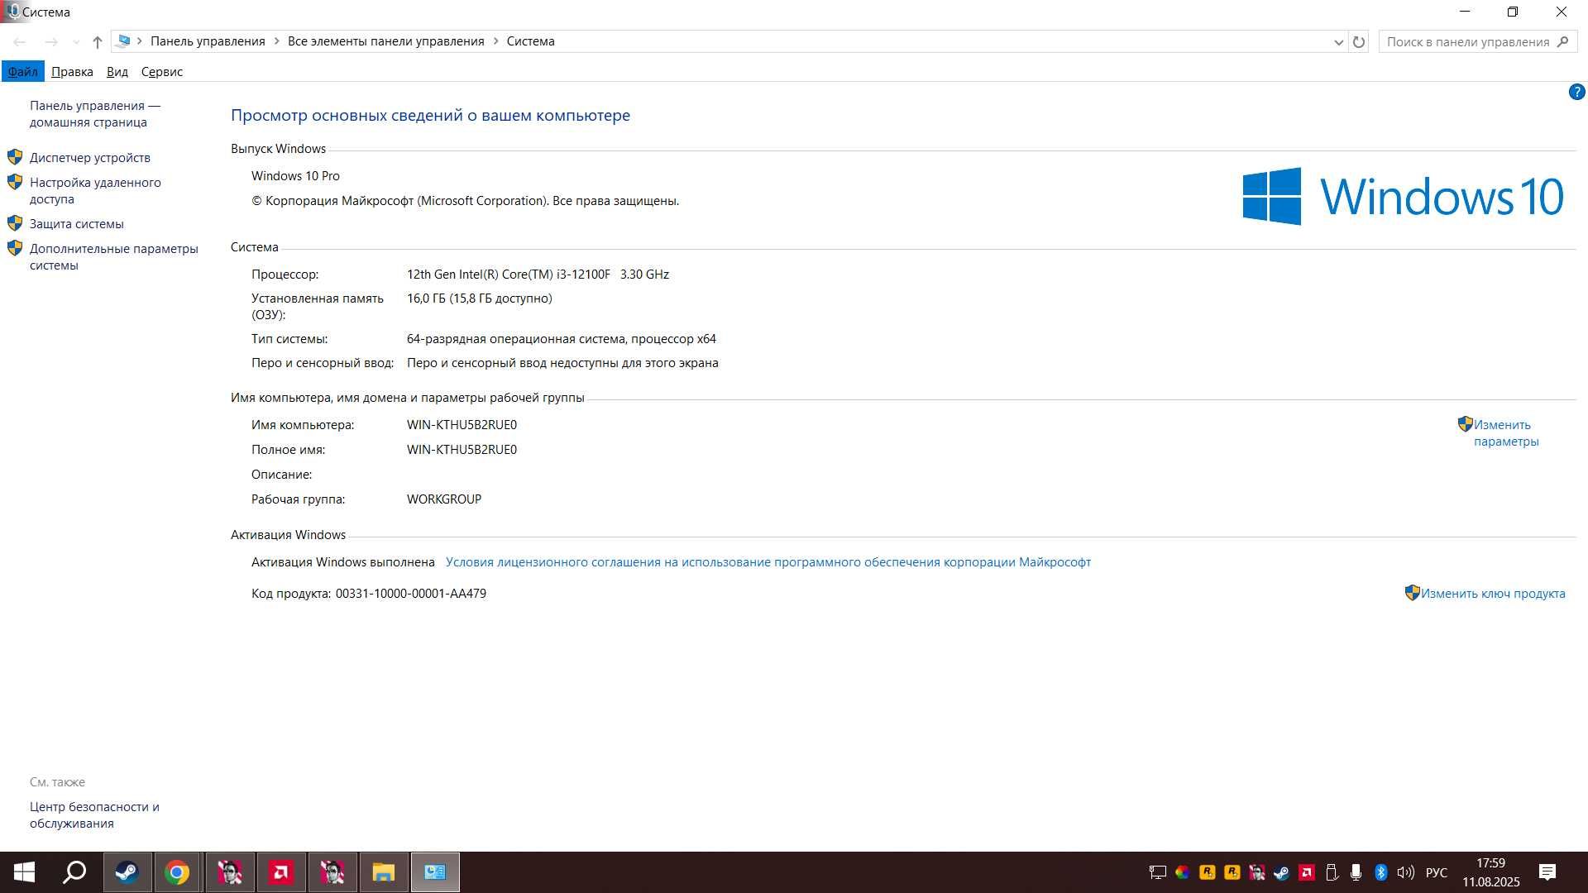
Task: Click product ID 00331-10000-00001-AA479
Action: click(x=411, y=593)
